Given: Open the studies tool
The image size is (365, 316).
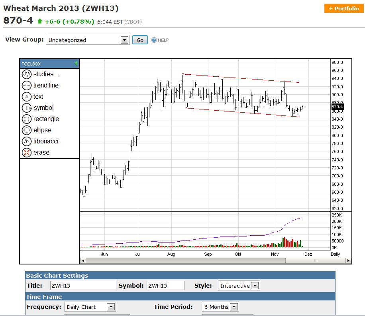Looking at the screenshot, I should (40, 74).
